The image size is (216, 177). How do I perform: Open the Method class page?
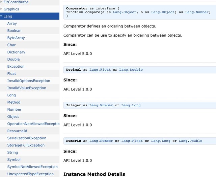coord(14,102)
